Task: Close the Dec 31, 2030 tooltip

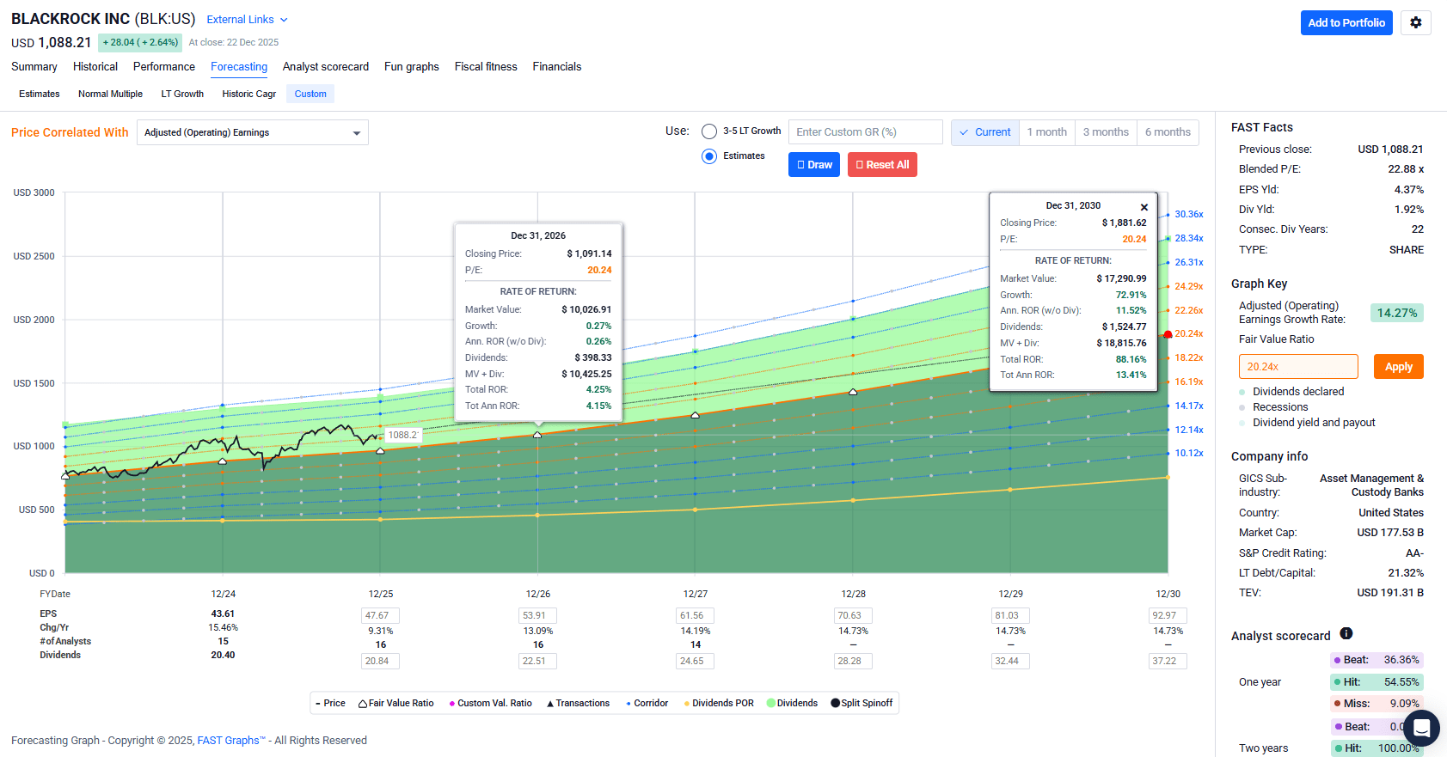Action: 1143,207
